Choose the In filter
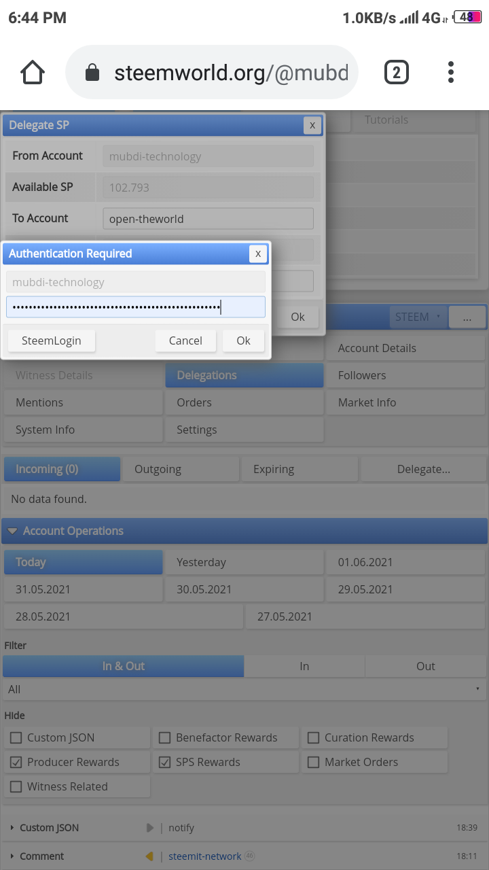Screen dimensions: 489x870 (x=304, y=666)
